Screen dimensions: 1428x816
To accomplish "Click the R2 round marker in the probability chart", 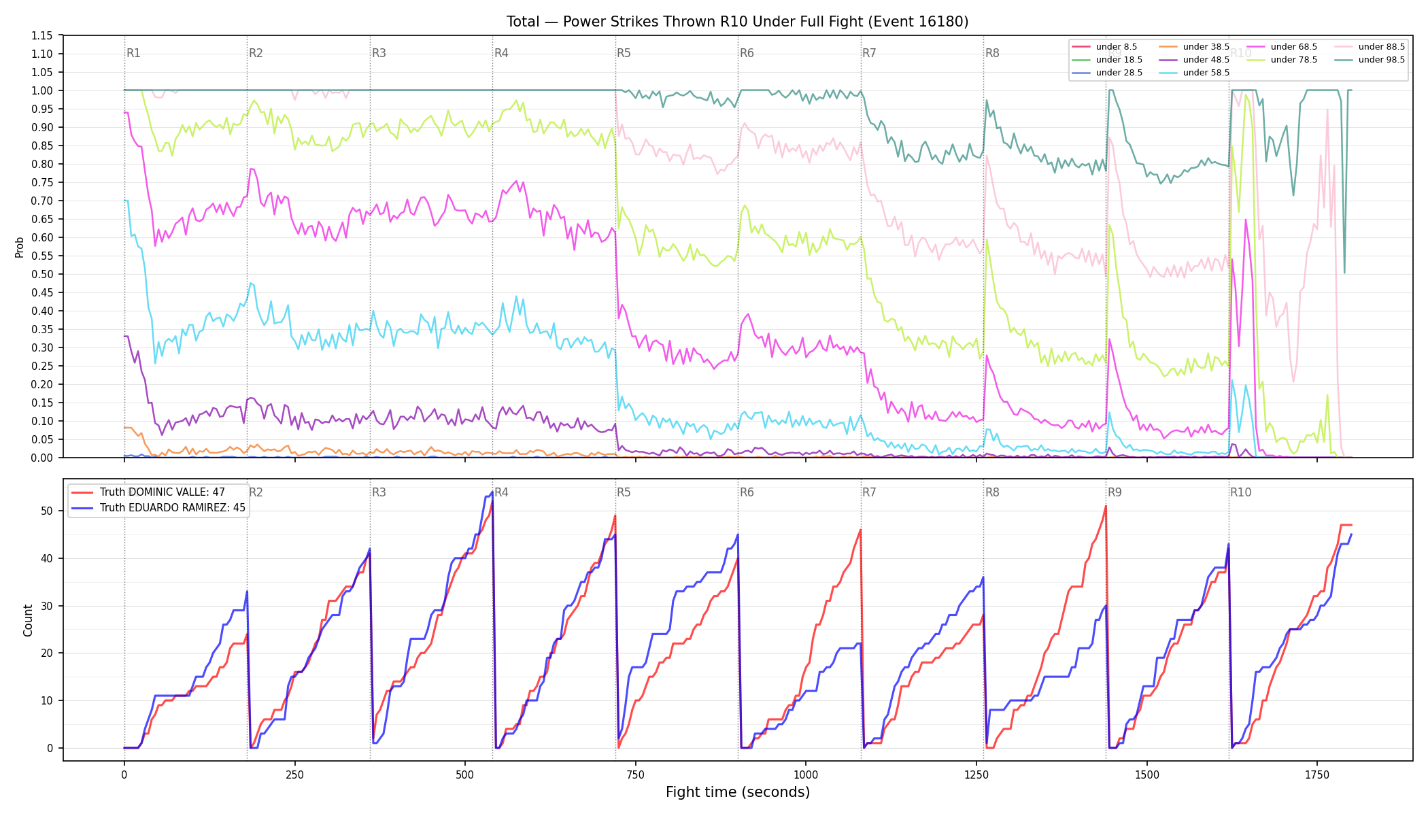I will (256, 53).
